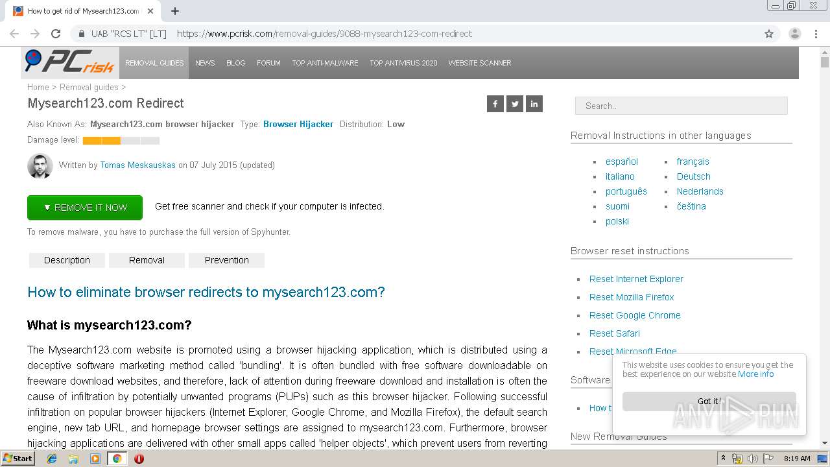Open the Removal Guides menu item

pyautogui.click(x=154, y=63)
